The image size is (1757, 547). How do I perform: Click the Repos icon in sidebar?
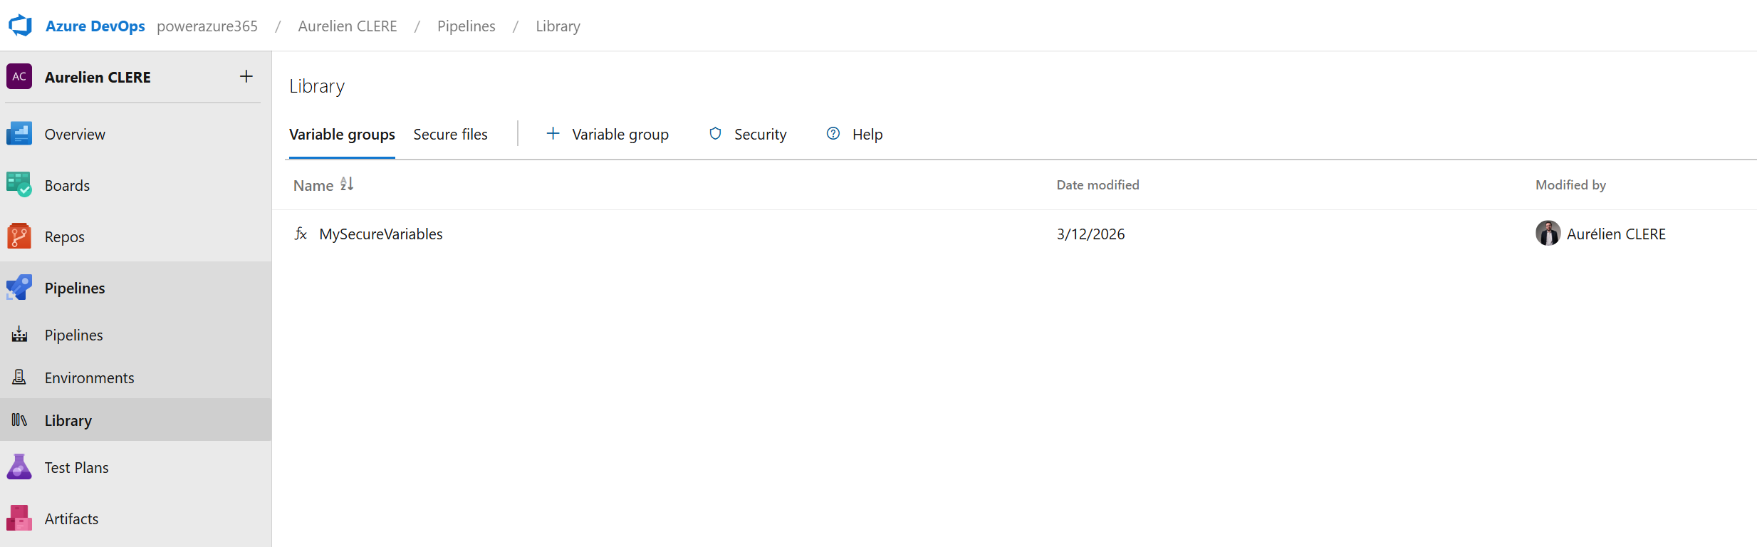19,236
